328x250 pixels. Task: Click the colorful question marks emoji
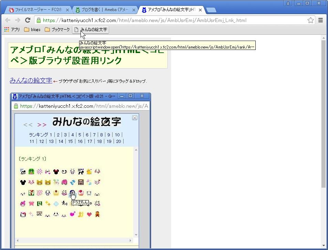click(56, 182)
